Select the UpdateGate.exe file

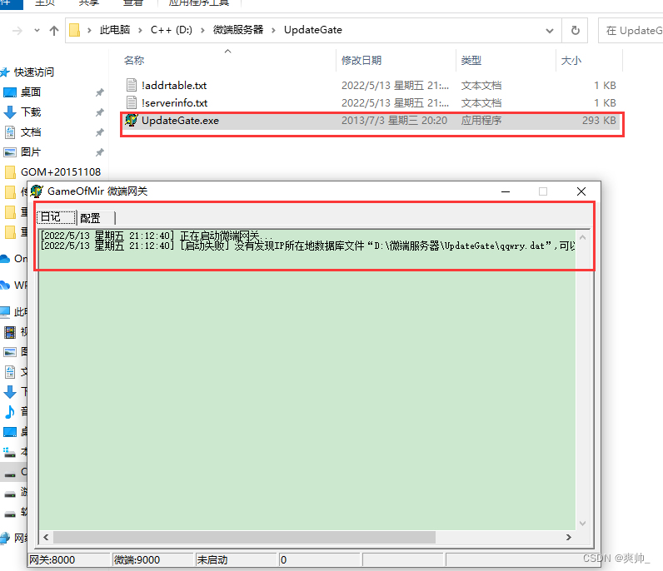(371, 121)
